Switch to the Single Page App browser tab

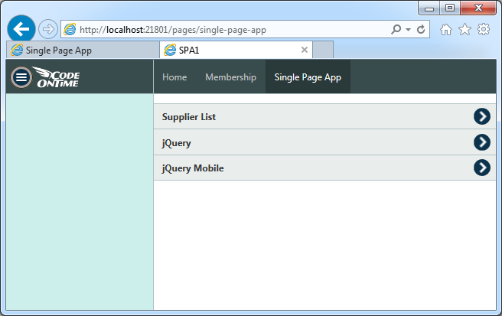point(83,50)
